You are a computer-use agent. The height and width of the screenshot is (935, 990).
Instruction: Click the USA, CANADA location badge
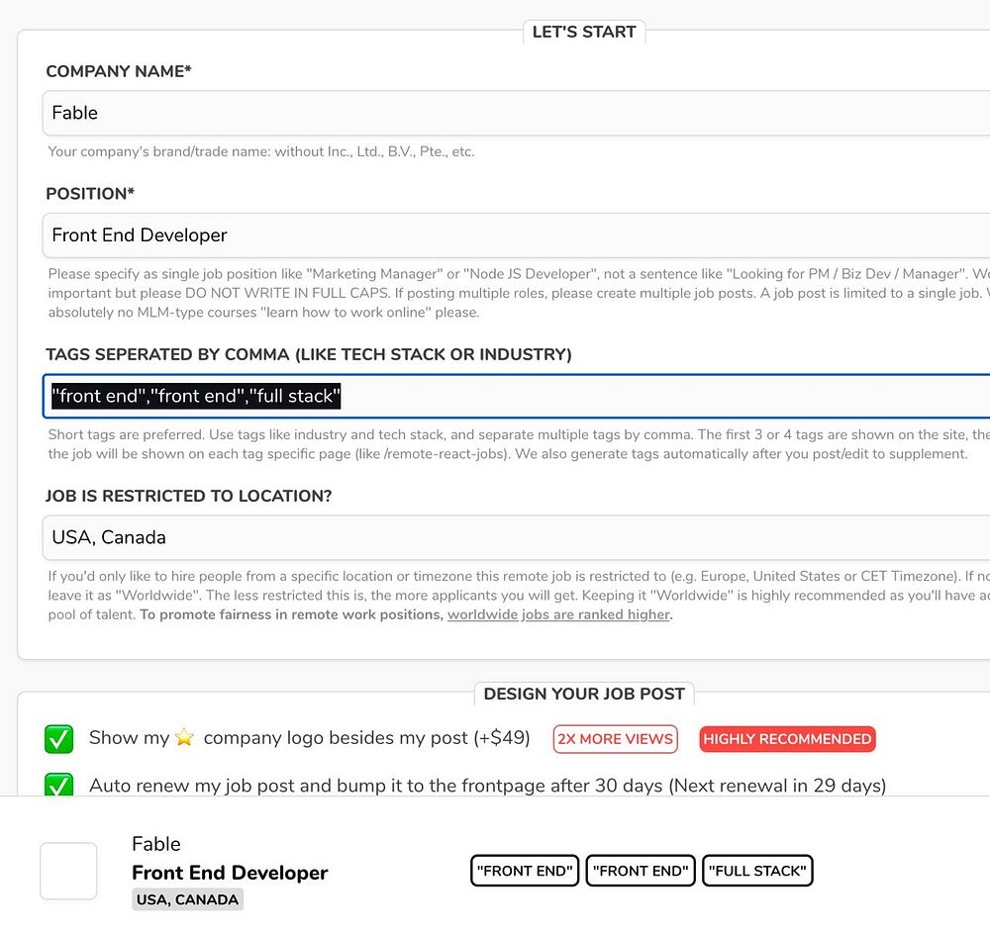[x=187, y=899]
